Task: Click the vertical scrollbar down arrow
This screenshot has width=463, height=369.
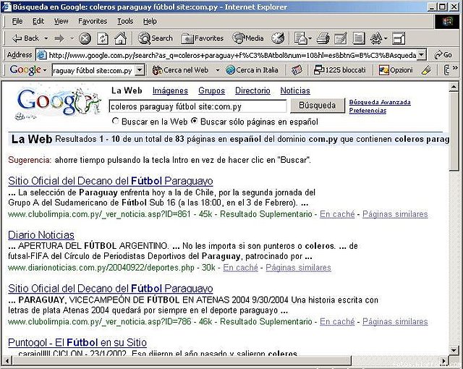Action: click(454, 350)
